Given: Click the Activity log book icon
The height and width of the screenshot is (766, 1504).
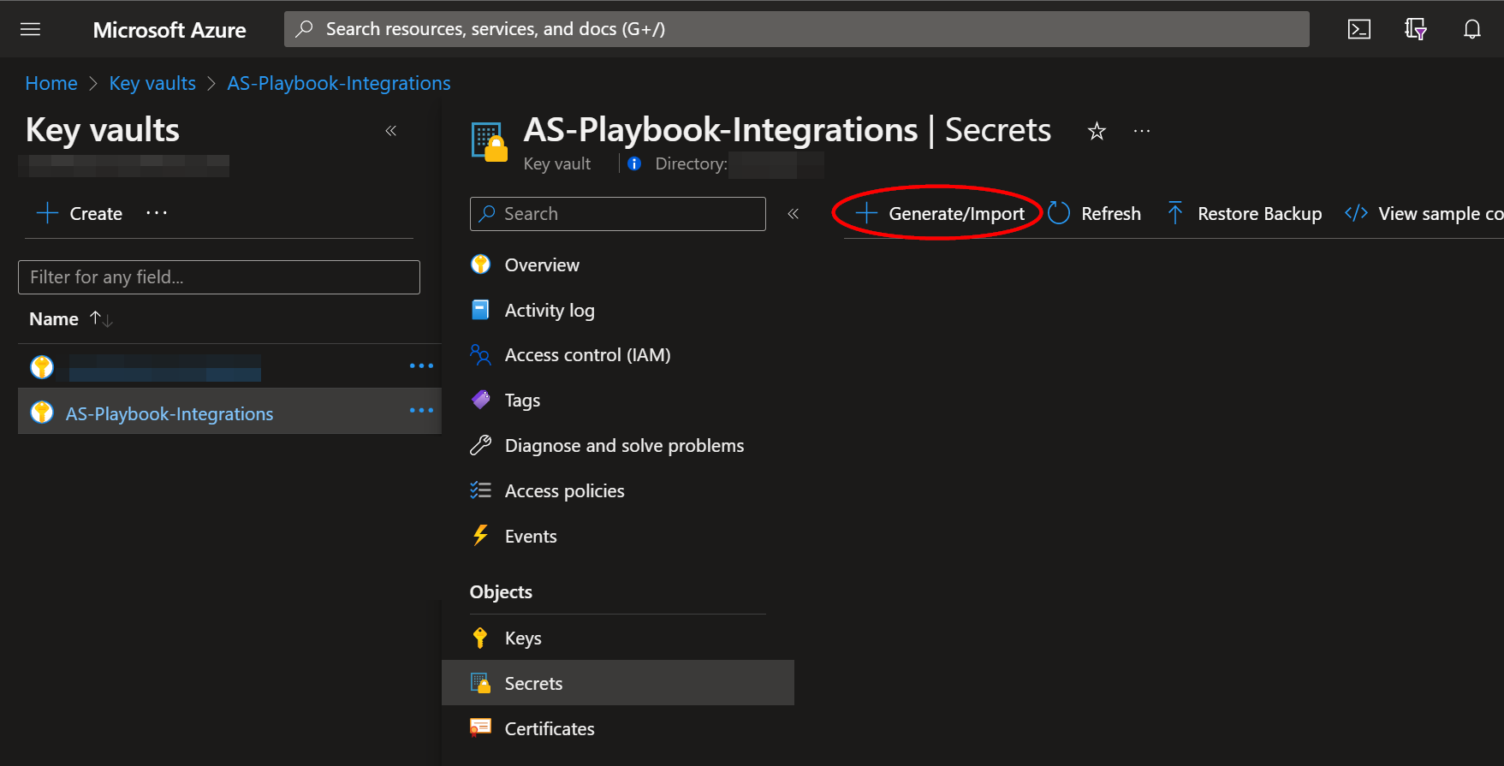Looking at the screenshot, I should pos(481,310).
